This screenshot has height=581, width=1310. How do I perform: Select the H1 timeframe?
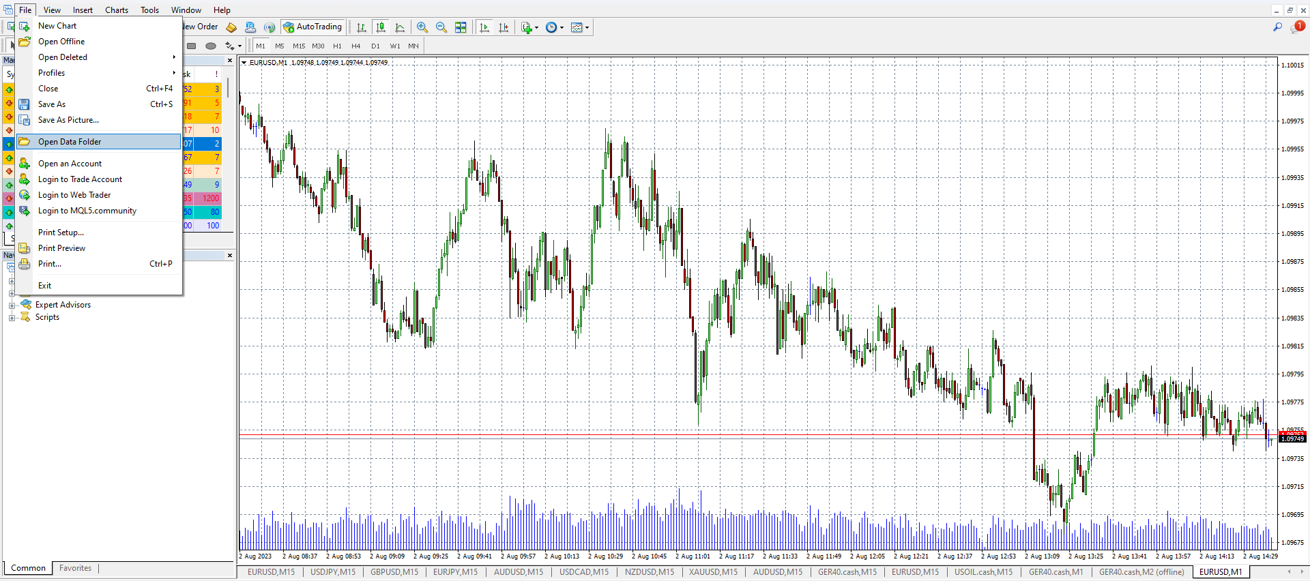click(x=337, y=46)
